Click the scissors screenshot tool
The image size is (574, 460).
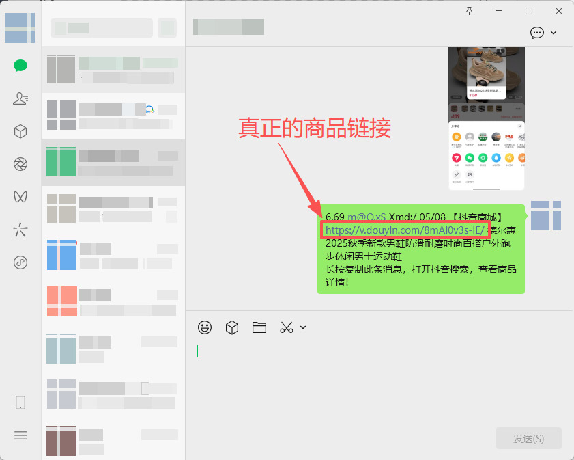click(287, 327)
